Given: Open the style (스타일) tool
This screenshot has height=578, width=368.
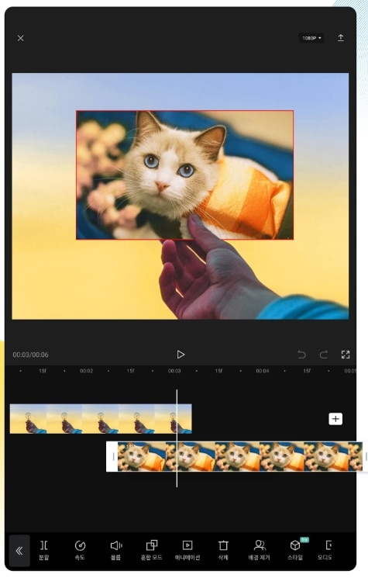Looking at the screenshot, I should pos(295,550).
